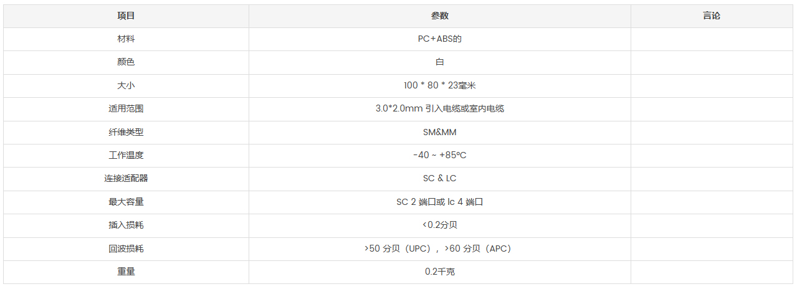The height and width of the screenshot is (289, 797).
Task: Click the 适用范围 row label
Action: [126, 108]
